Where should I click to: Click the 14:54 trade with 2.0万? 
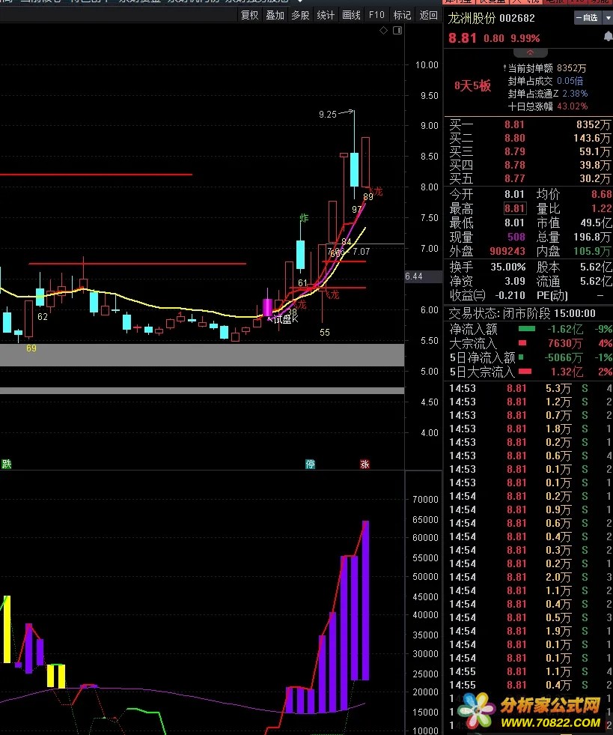(x=530, y=577)
